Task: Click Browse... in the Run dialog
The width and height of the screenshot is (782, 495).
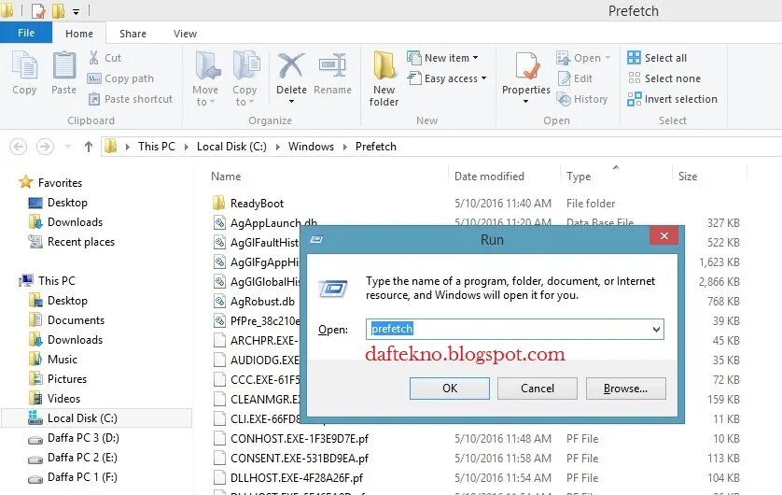Action: pos(625,389)
